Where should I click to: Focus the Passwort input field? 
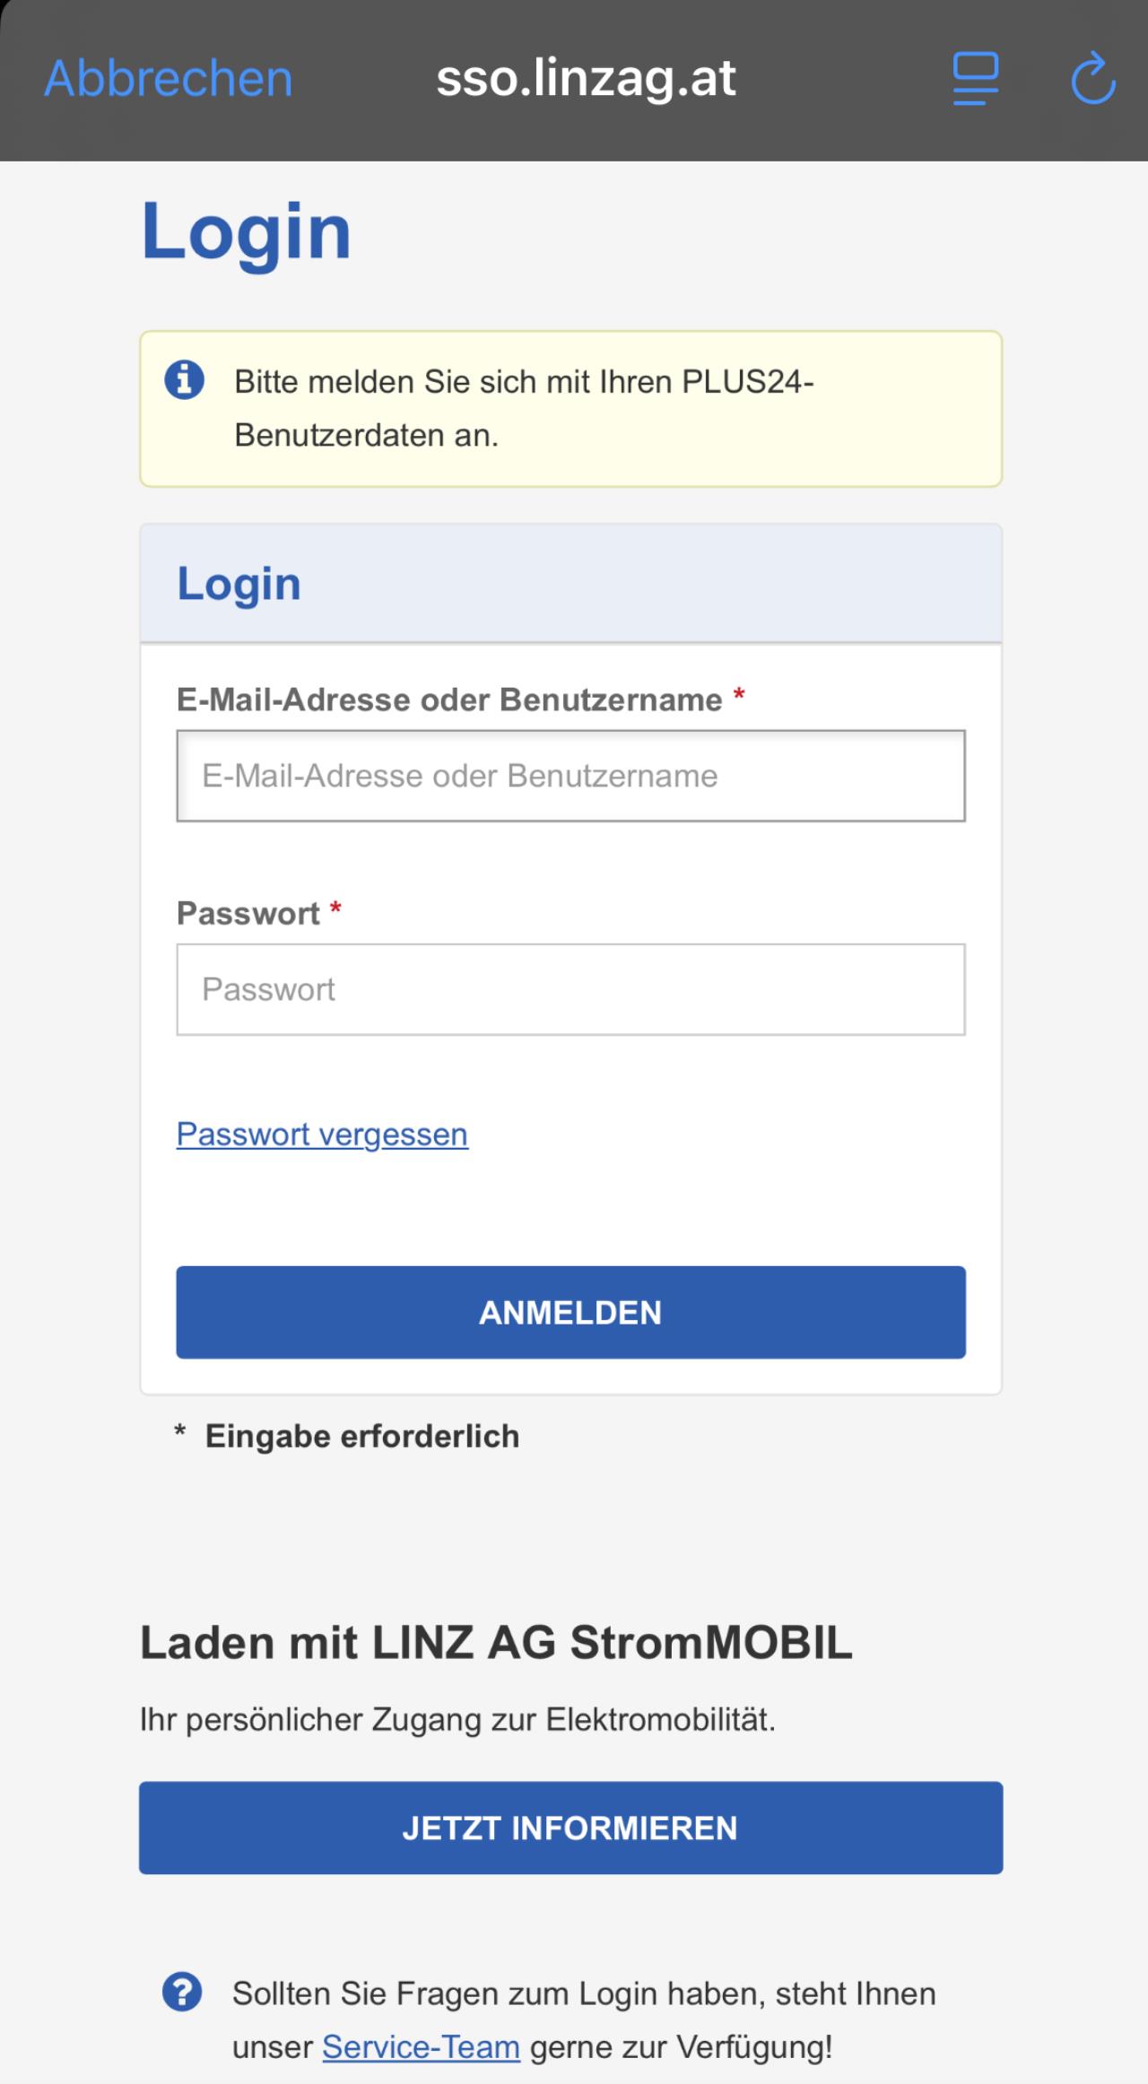coord(570,989)
